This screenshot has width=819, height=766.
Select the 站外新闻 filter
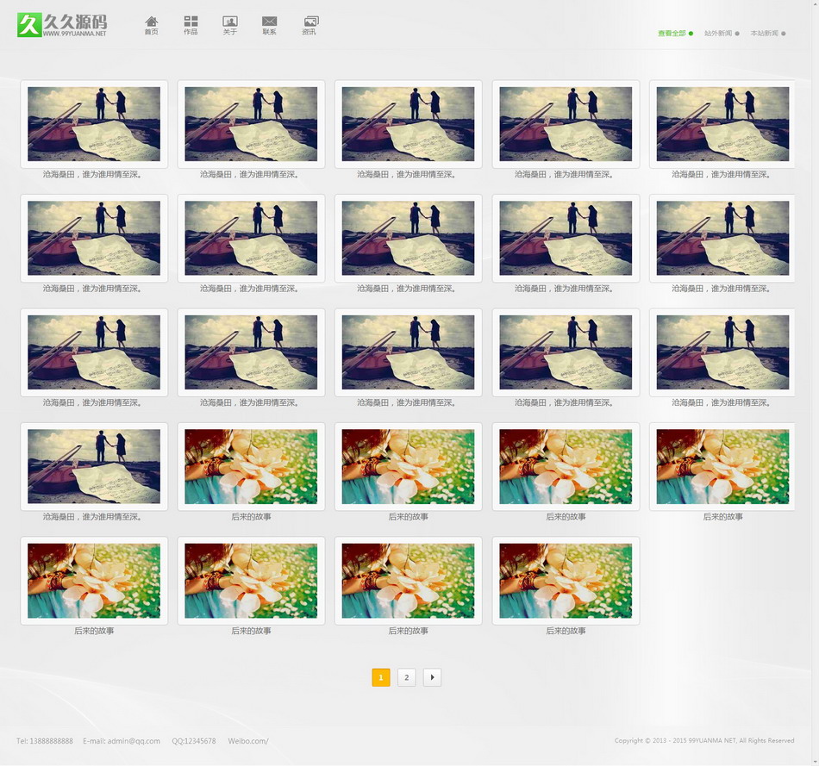click(x=722, y=34)
